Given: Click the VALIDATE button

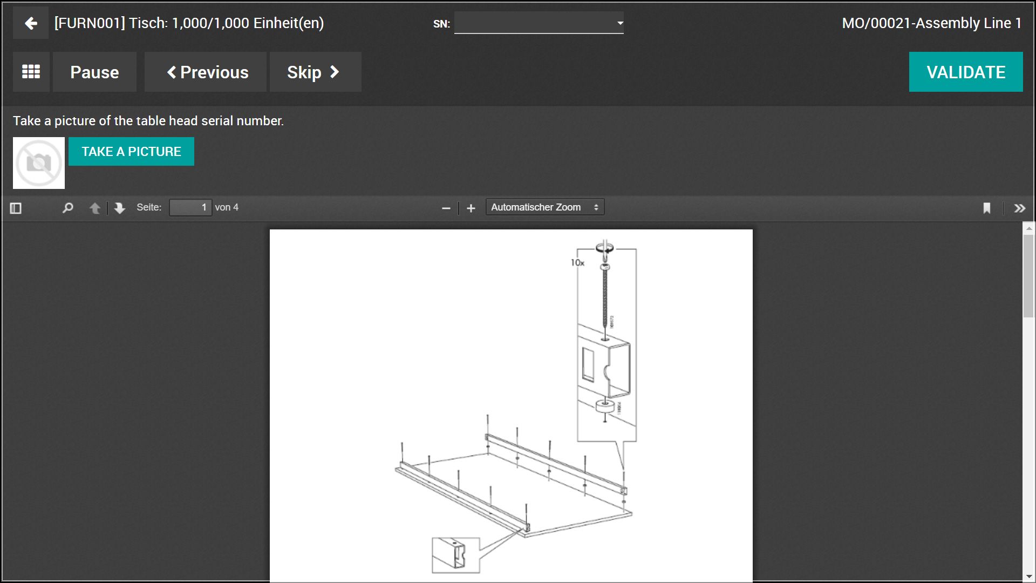Looking at the screenshot, I should (965, 72).
